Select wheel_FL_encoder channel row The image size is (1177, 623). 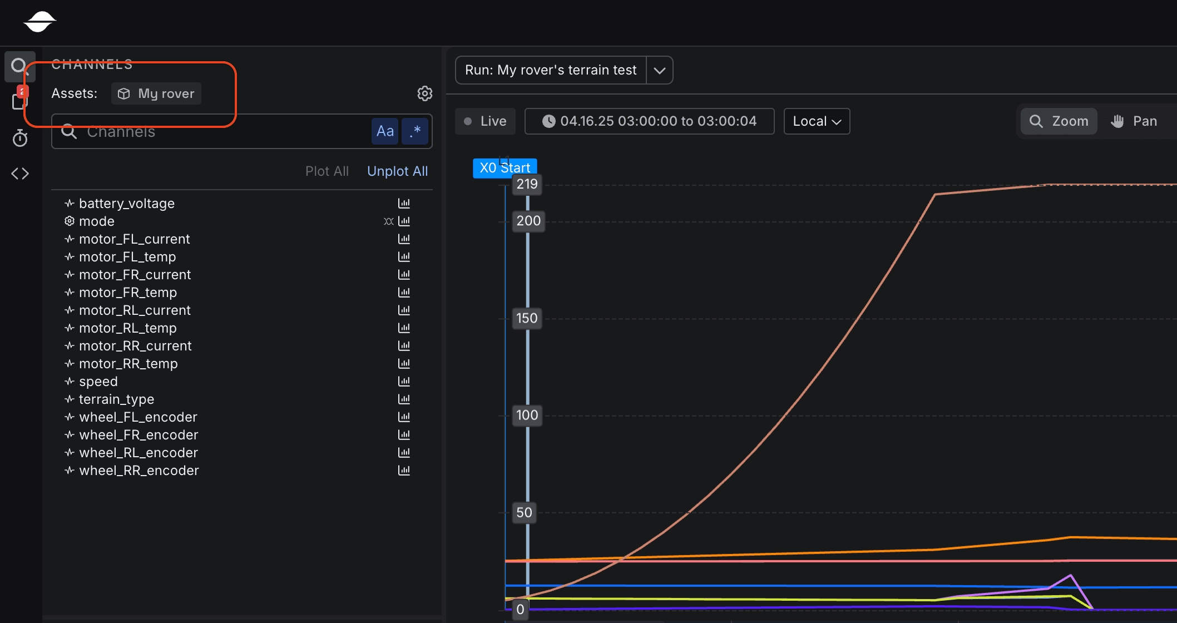coord(242,417)
